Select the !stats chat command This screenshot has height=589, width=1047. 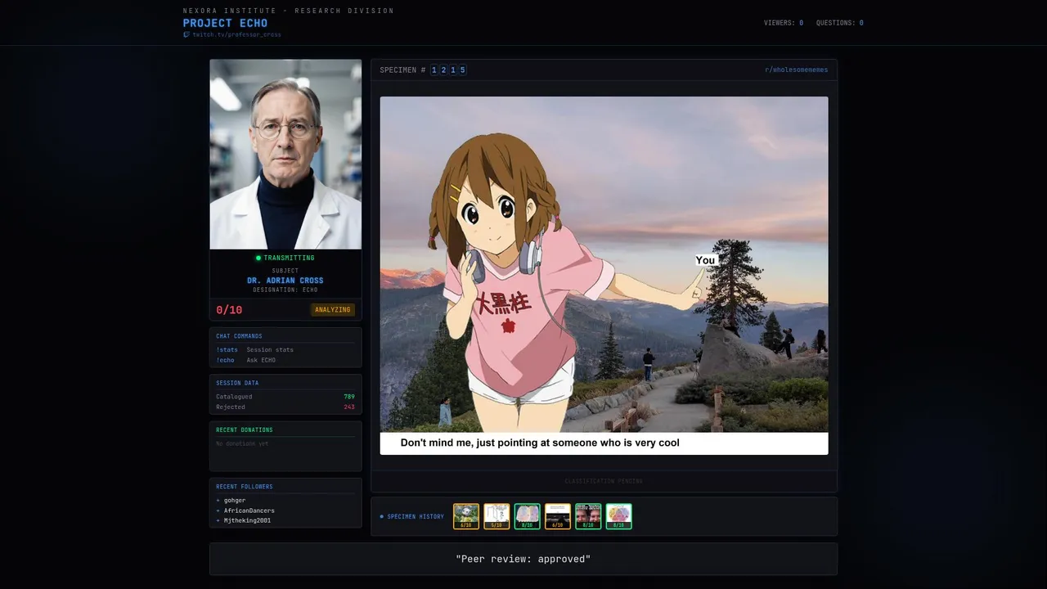pos(227,349)
